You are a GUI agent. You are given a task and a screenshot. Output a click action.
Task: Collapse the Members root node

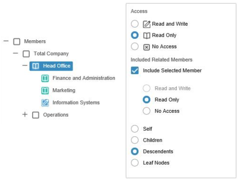6,41
